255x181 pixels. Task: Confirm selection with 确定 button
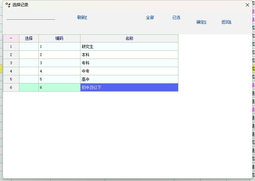click(x=201, y=22)
